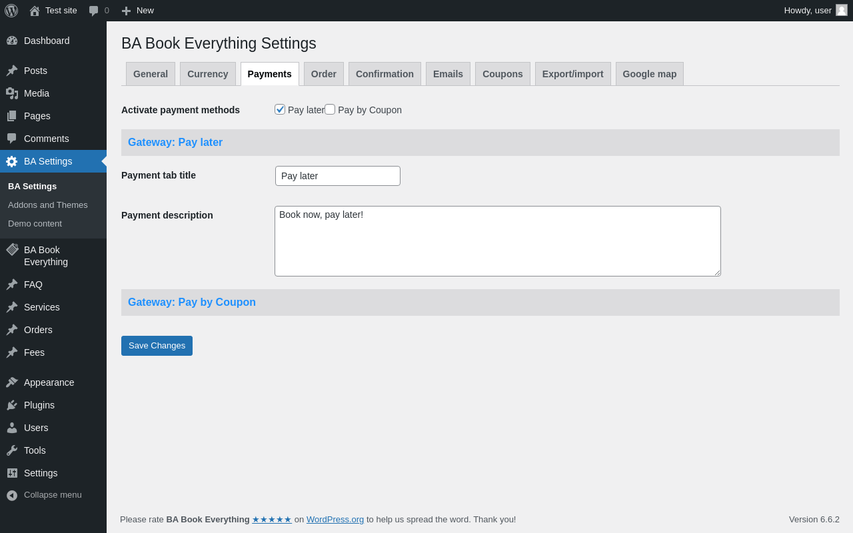
Task: Click the BA Book Everything ticket icon
Action: [x=12, y=250]
